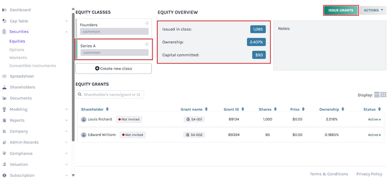Expand the Admin Records chevron
Viewport: 392px width, 181px height.
pos(66,143)
